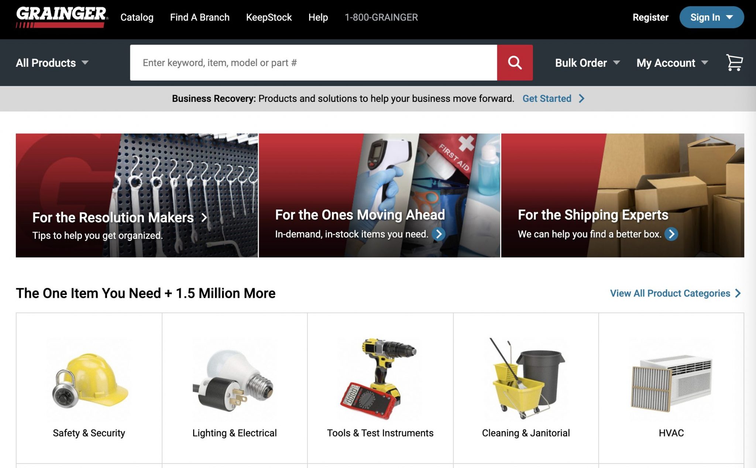This screenshot has width=756, height=468.
Task: Click the blue arrow after better box text
Action: [x=671, y=234]
